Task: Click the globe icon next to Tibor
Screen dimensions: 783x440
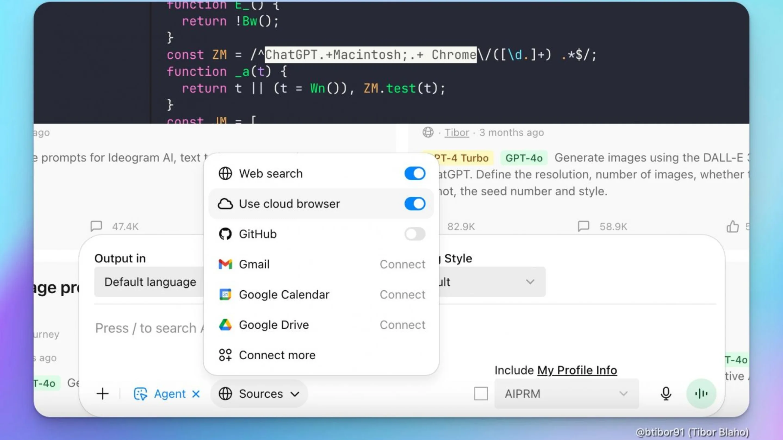Action: point(428,132)
